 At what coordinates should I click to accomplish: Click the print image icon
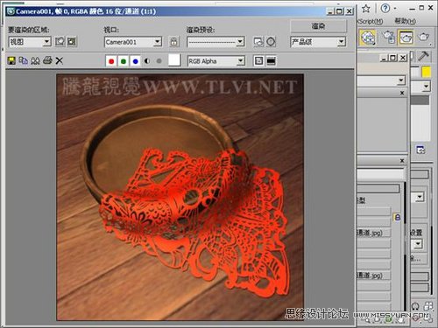[47, 60]
